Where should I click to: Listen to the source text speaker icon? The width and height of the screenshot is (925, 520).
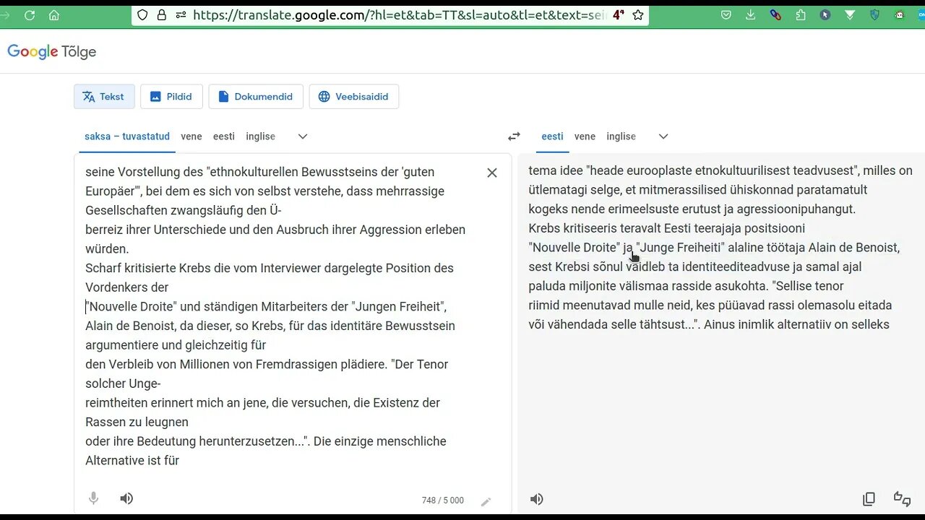(x=126, y=498)
